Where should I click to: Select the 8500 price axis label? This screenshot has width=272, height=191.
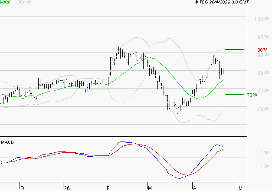point(263,72)
